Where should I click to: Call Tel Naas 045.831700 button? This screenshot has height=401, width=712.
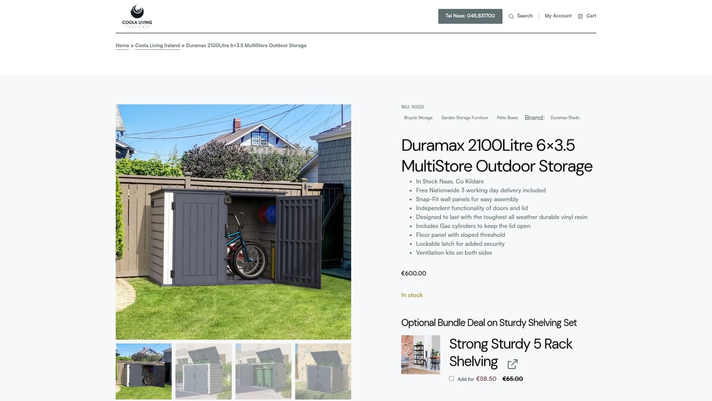(470, 16)
